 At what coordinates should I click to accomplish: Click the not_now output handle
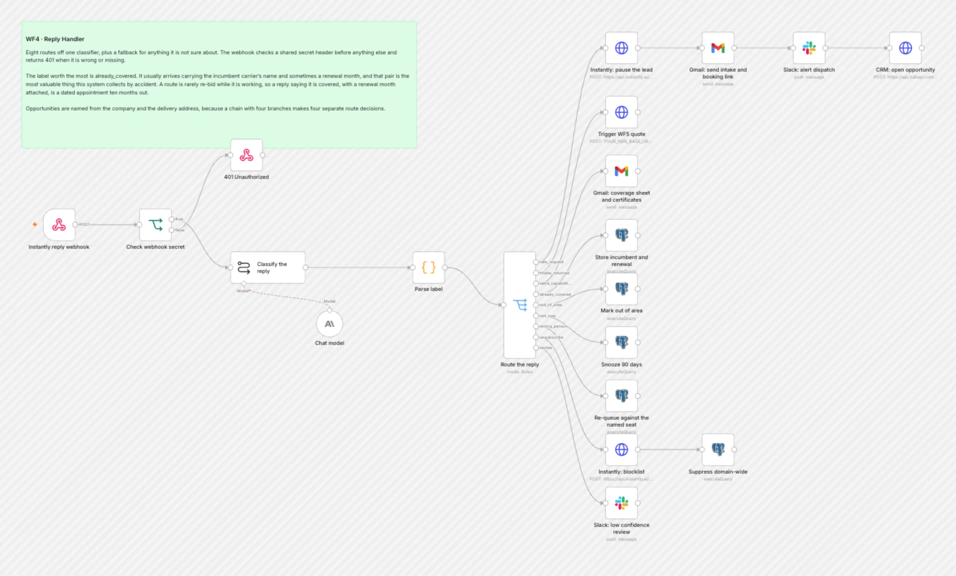coord(536,316)
